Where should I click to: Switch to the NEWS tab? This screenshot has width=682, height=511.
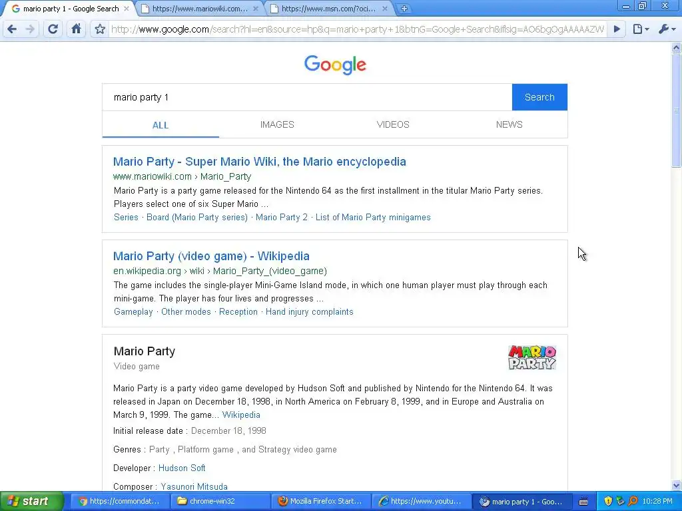click(510, 124)
